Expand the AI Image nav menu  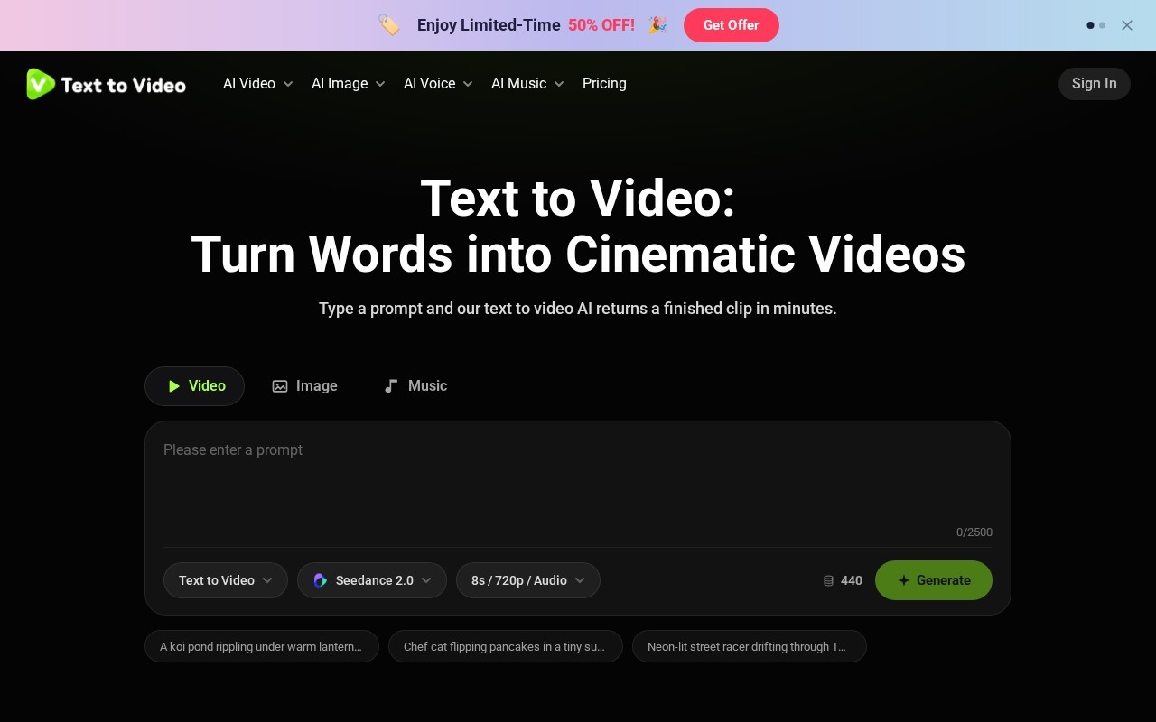click(349, 84)
